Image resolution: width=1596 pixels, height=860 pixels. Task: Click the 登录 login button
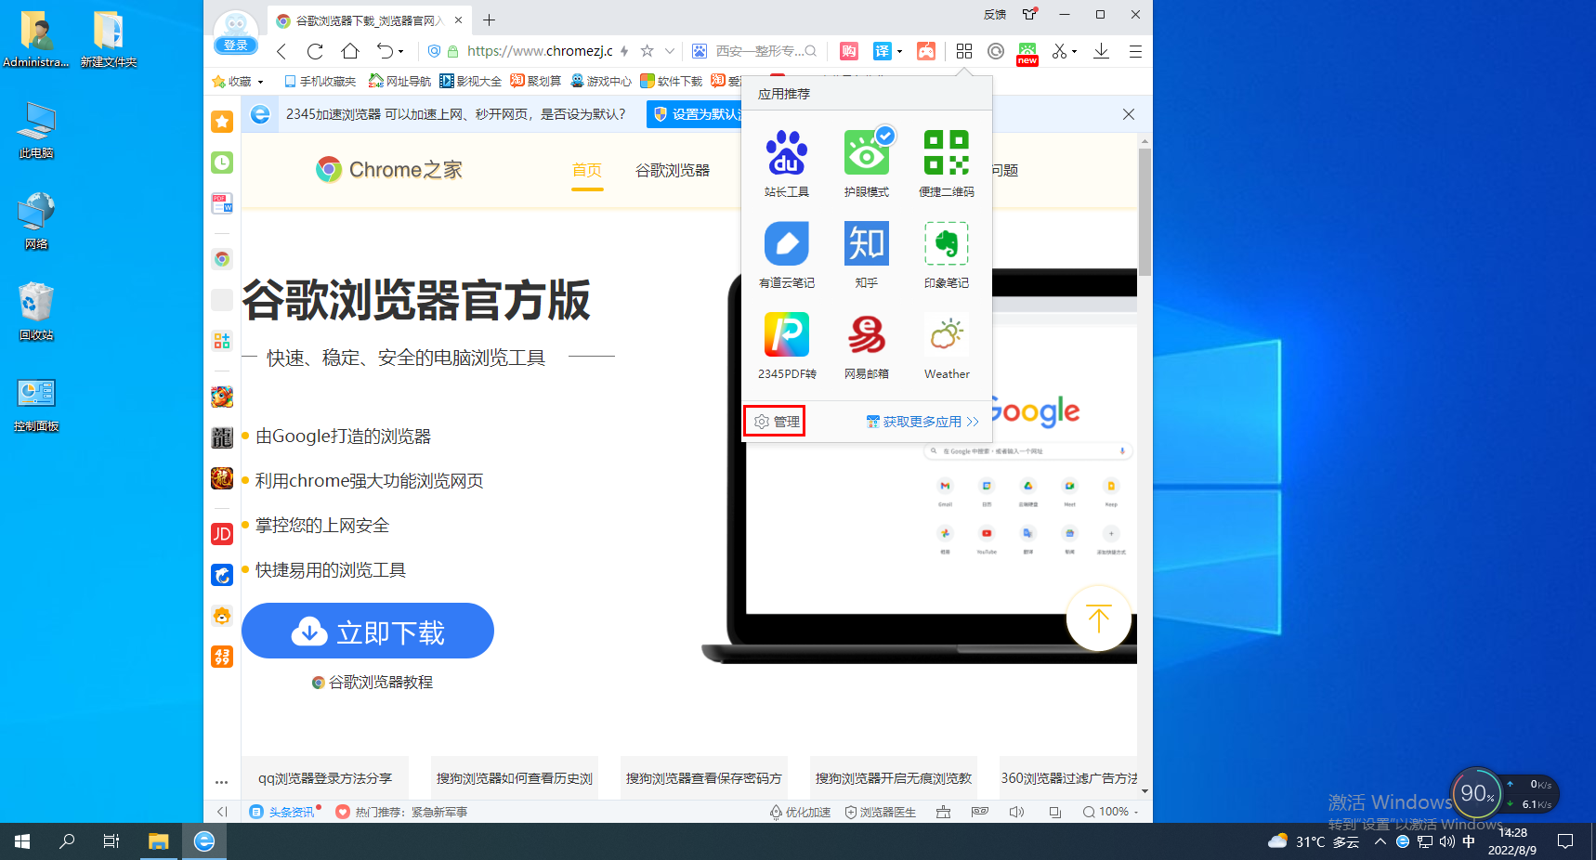[x=236, y=45]
